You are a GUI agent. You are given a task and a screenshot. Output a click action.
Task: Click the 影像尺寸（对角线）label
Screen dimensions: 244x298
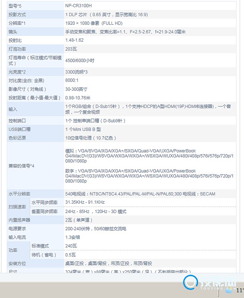(27, 89)
